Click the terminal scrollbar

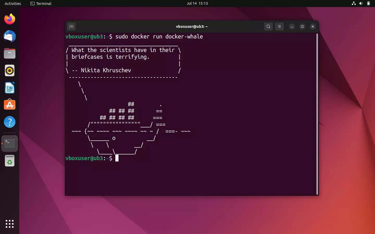pos(317,114)
